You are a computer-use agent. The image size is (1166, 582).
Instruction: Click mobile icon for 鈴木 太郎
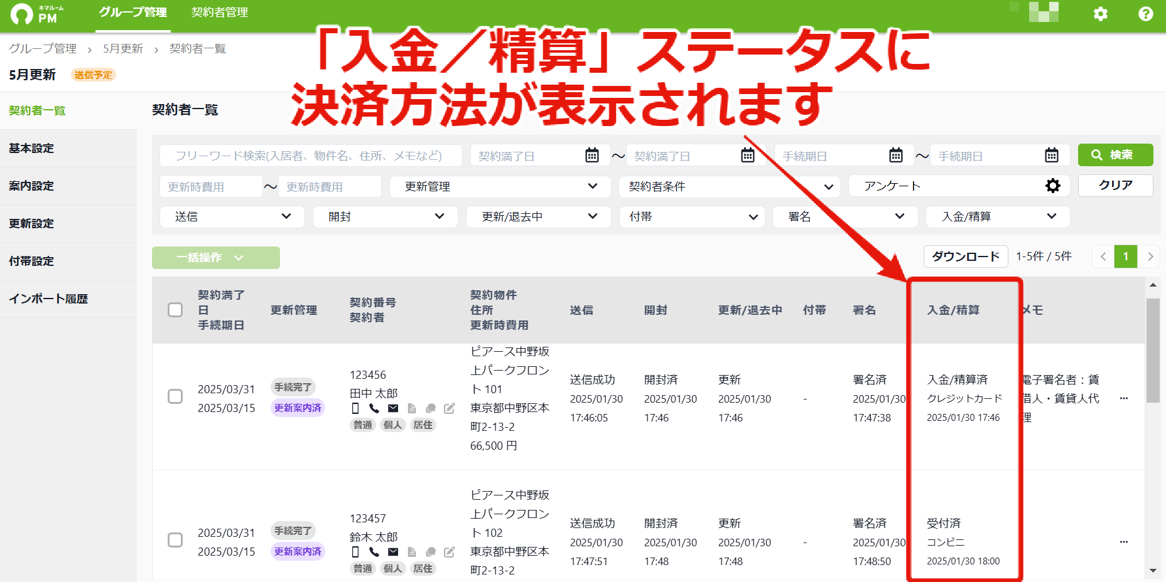click(x=355, y=552)
